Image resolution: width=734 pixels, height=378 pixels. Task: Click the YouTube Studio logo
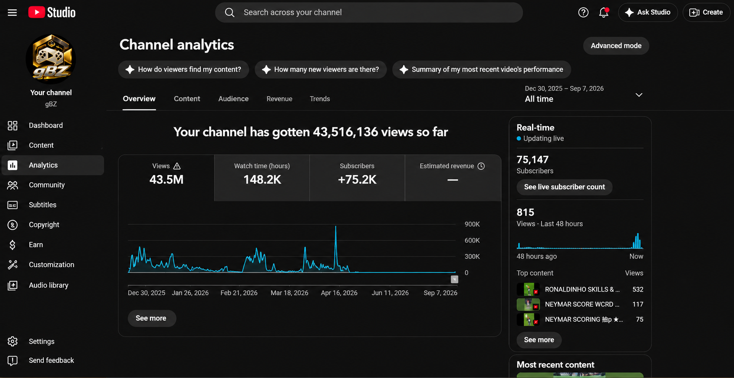tap(52, 13)
